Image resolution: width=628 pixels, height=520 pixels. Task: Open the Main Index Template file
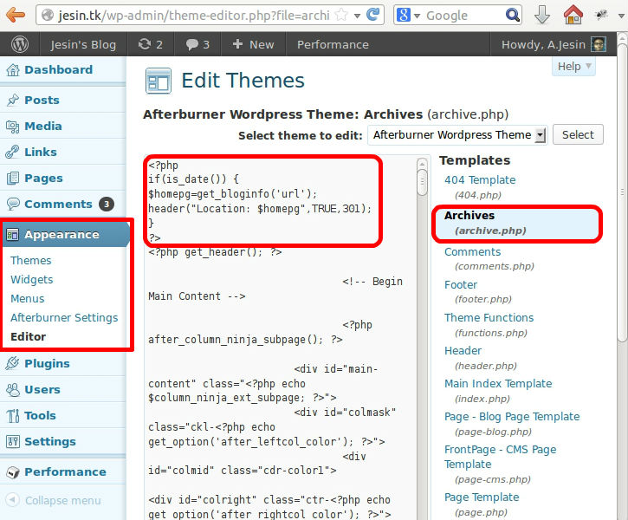(x=498, y=383)
